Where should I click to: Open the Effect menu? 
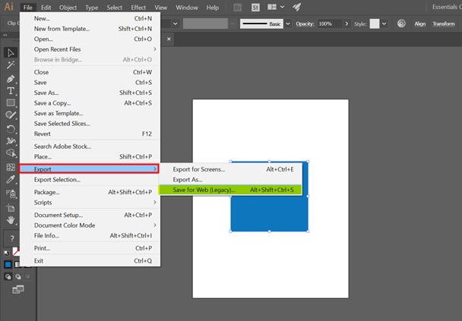coord(138,8)
